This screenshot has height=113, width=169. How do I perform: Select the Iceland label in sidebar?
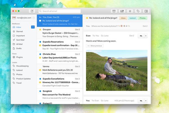click(x=24, y=70)
